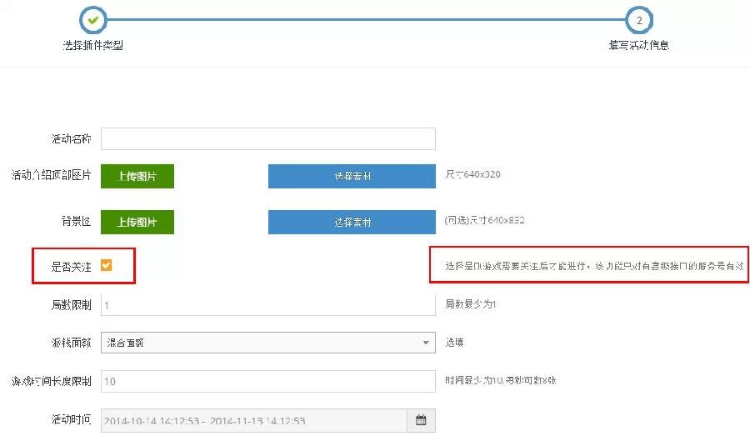This screenshot has height=441, width=750.
Task: Click the 背景图 label
Action: coord(76,221)
